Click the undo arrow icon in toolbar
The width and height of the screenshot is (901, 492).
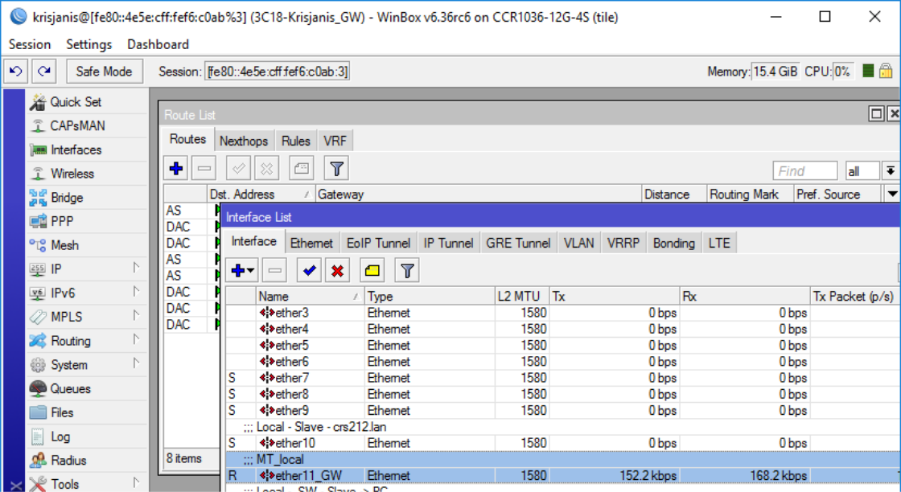15,72
